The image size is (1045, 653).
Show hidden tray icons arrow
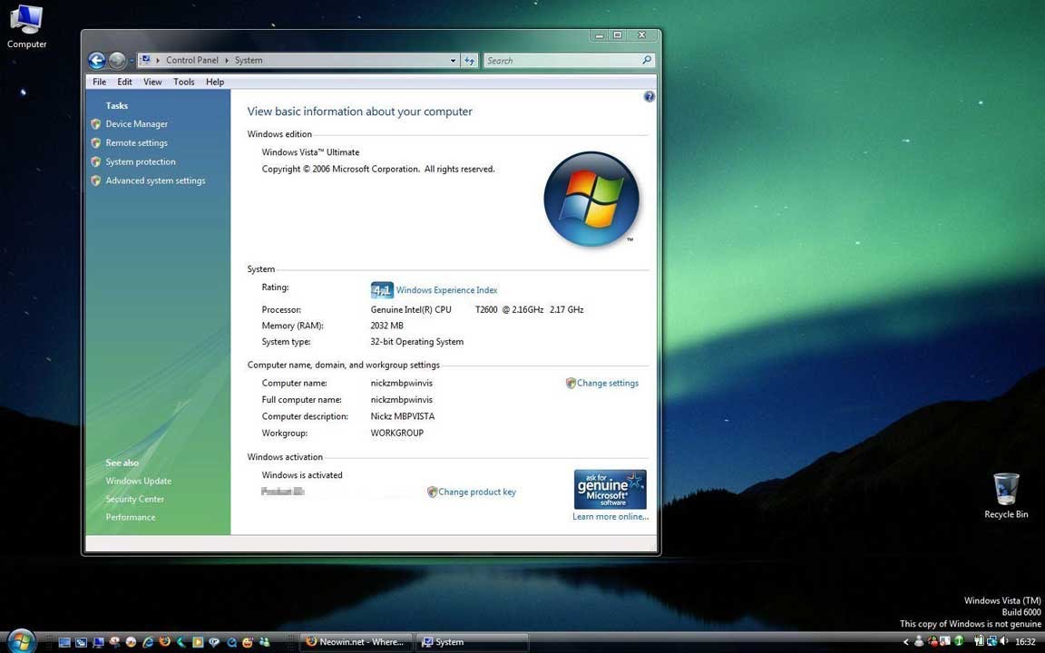point(905,642)
